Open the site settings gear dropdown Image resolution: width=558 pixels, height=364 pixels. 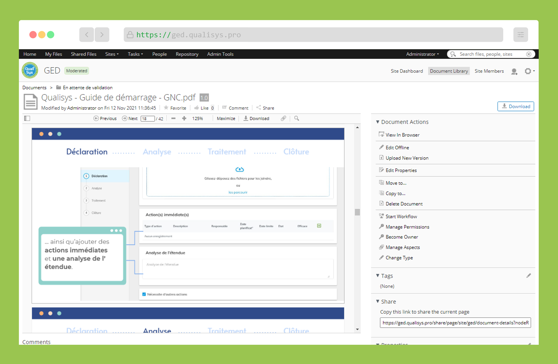[530, 71]
